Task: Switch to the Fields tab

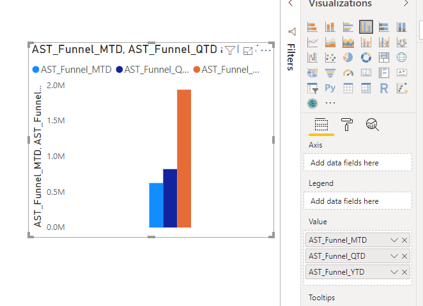Action: [321, 125]
